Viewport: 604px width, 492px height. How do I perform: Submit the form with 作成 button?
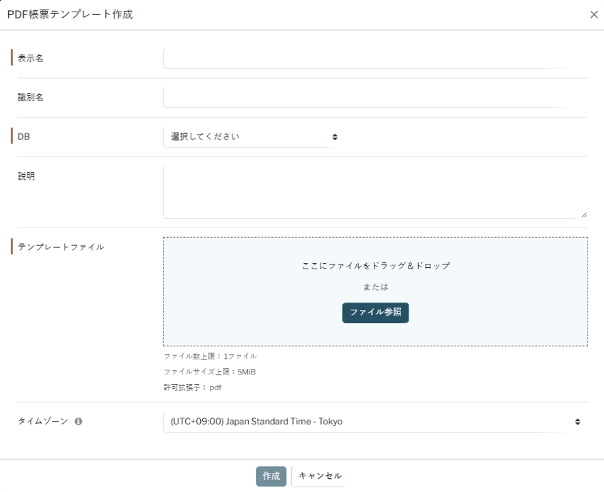271,476
